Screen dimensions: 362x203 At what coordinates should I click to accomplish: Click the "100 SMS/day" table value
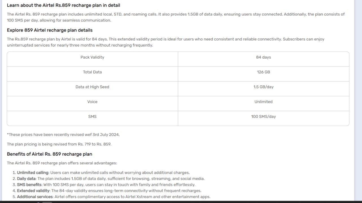263,117
